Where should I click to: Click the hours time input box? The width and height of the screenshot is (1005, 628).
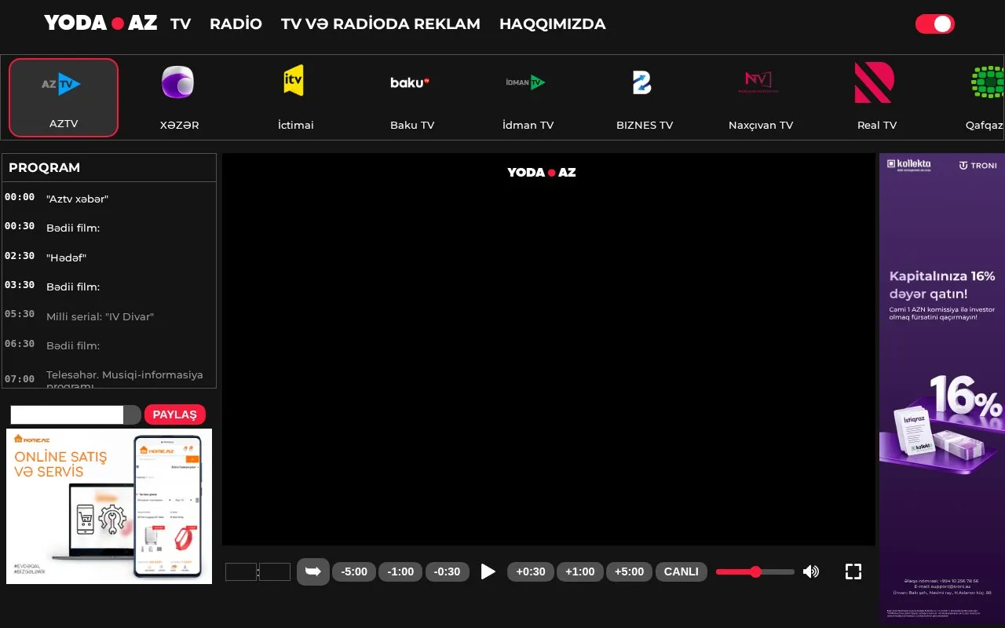point(241,571)
